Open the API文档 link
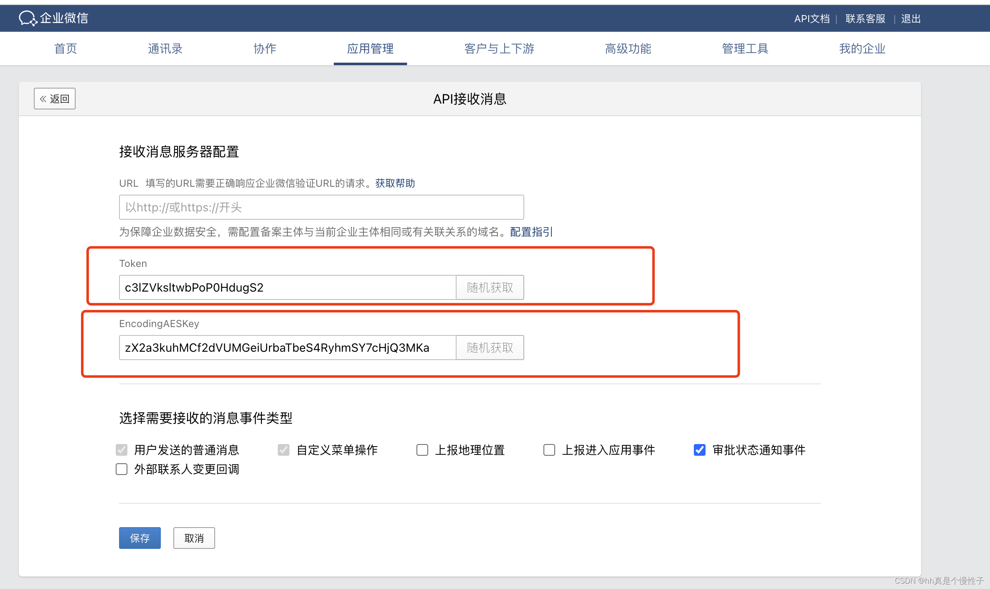The width and height of the screenshot is (990, 589). pos(812,19)
